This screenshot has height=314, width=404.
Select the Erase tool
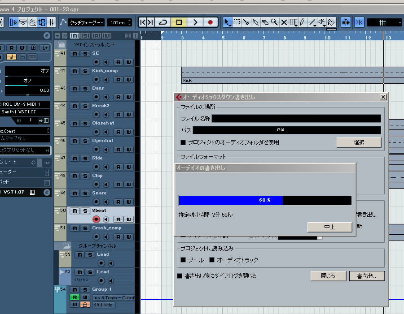[x=265, y=22]
